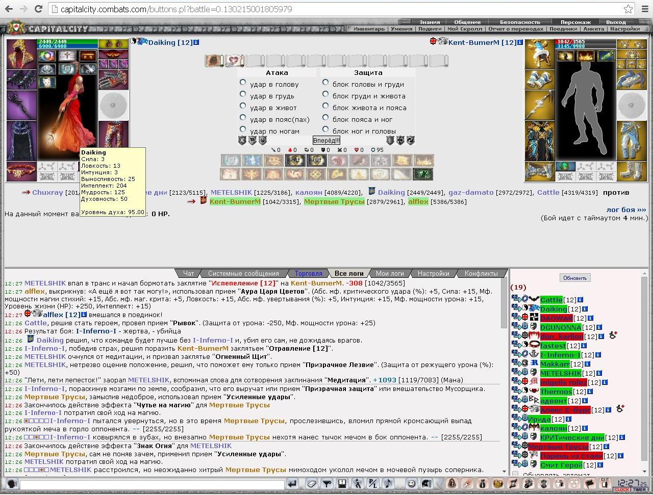Viewport: 653px width, 495px height.
Task: Select attack radio 'удар в пояс(пах)'
Action: [x=243, y=118]
